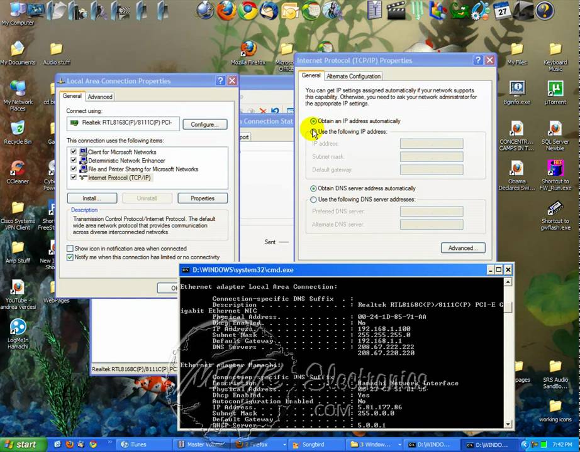Click cmd window scrollbar up arrow

click(x=508, y=282)
